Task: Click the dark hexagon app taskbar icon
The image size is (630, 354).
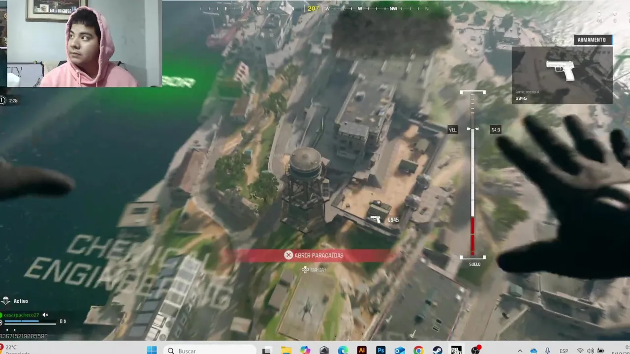Action: (x=324, y=350)
